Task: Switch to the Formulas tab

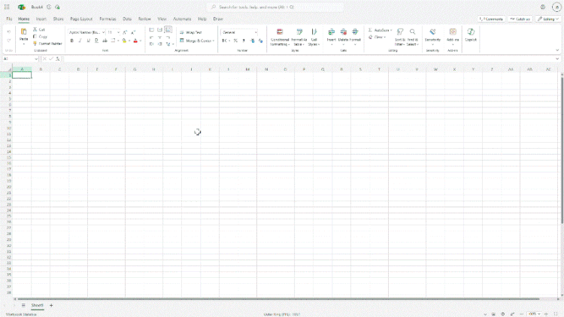Action: coord(108,19)
